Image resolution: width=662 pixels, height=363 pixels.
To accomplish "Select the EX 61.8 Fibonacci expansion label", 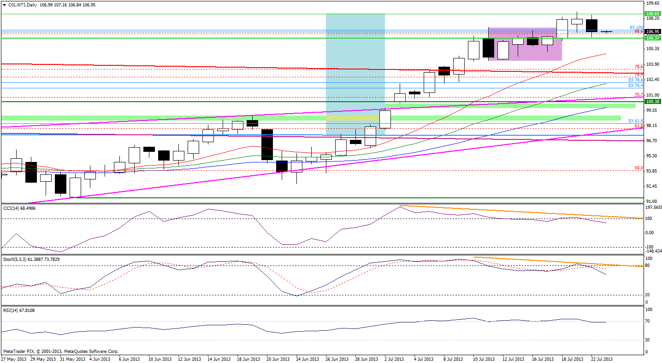I will 636,121.
